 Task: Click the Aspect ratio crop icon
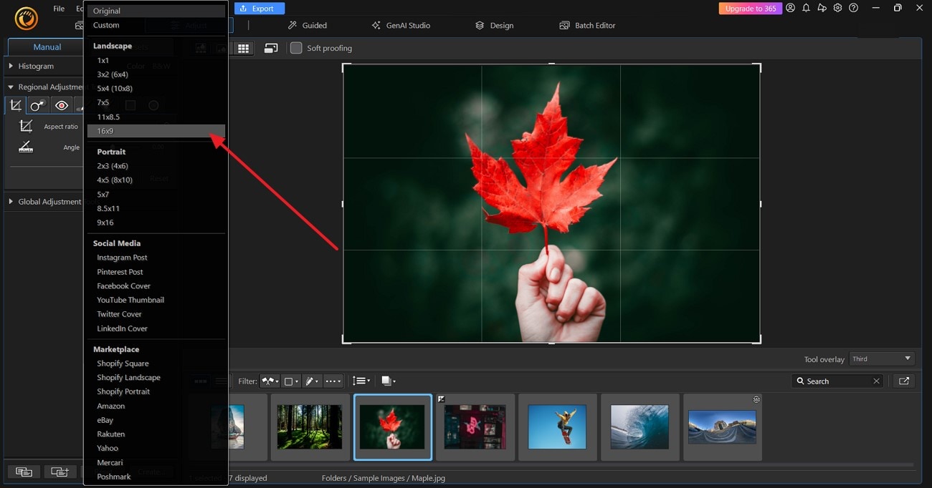click(27, 126)
